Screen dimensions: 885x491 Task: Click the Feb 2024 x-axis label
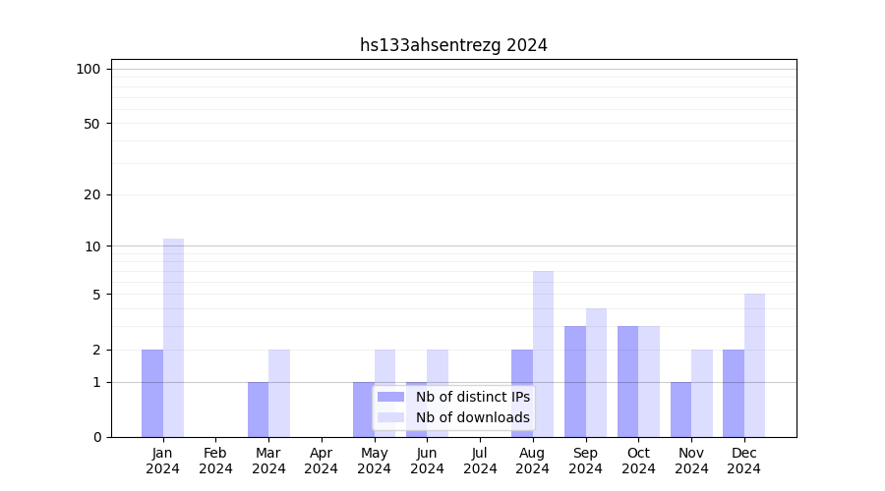point(215,461)
